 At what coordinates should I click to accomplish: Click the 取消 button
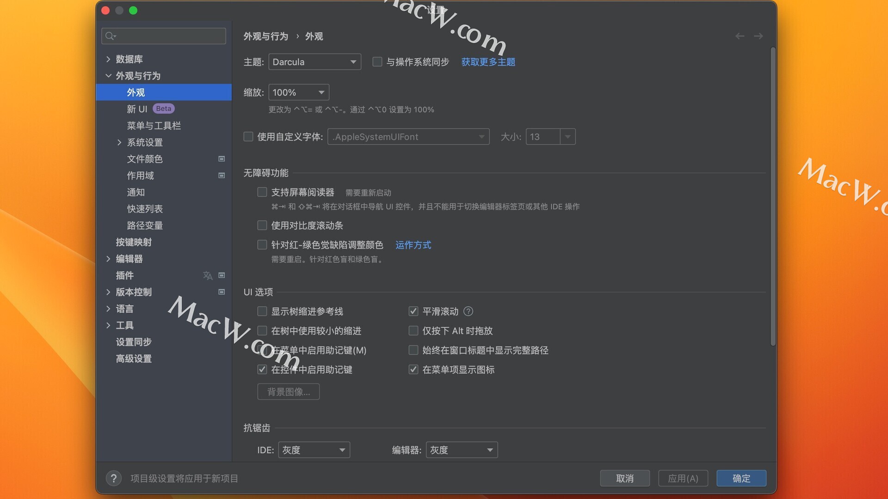(625, 478)
